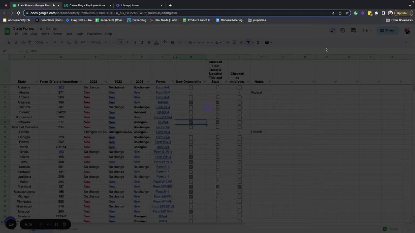Click the move to folder icon
The image size is (415, 233).
(x=48, y=28)
